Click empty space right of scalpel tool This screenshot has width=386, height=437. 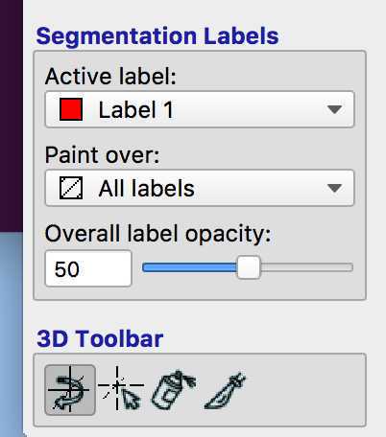[304, 390]
